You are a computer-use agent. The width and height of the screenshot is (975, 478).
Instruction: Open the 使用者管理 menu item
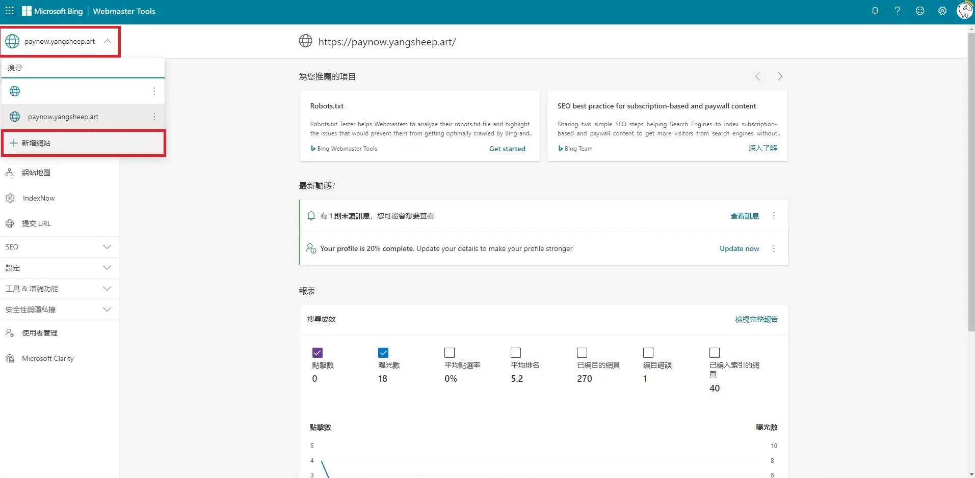(60, 333)
